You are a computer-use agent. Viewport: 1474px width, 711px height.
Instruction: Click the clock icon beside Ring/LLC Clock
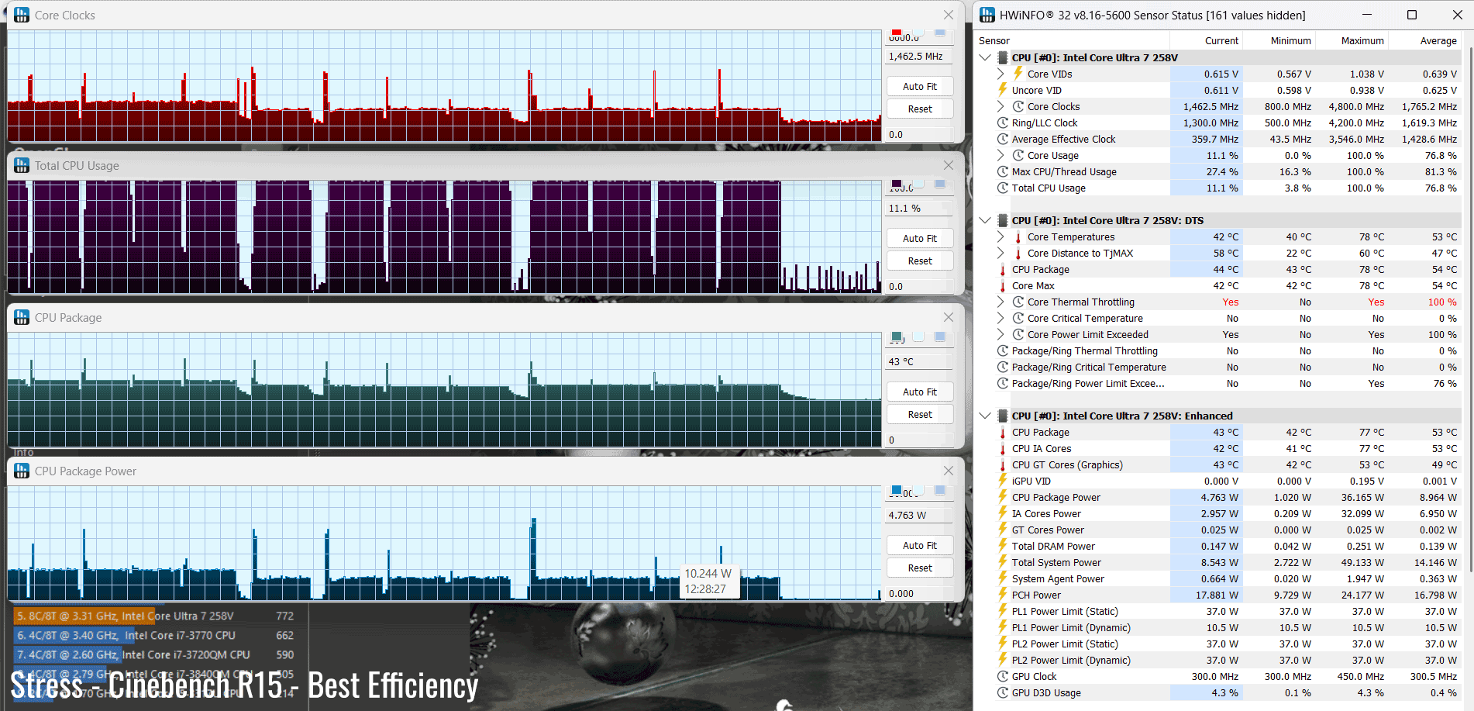1003,123
